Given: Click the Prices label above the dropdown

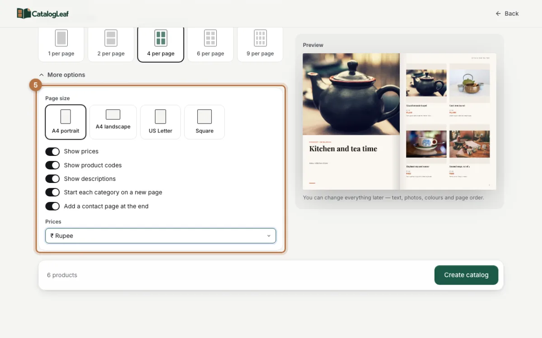Looking at the screenshot, I should pos(53,222).
